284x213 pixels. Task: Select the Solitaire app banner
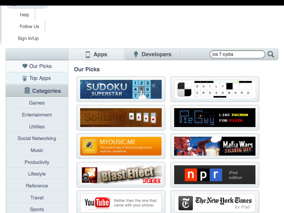(x=121, y=118)
